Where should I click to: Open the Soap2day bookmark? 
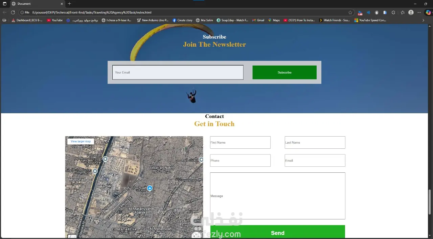[x=232, y=20]
